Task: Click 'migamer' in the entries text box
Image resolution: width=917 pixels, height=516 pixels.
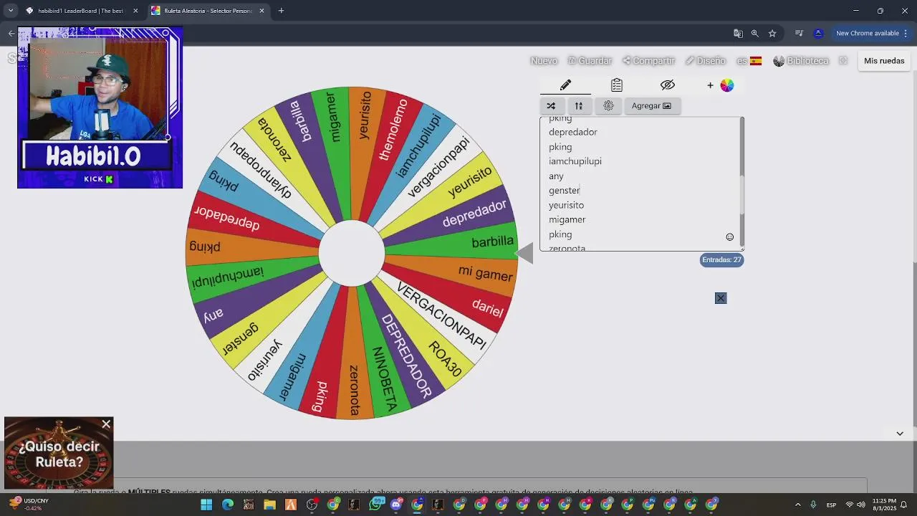Action: pos(567,219)
